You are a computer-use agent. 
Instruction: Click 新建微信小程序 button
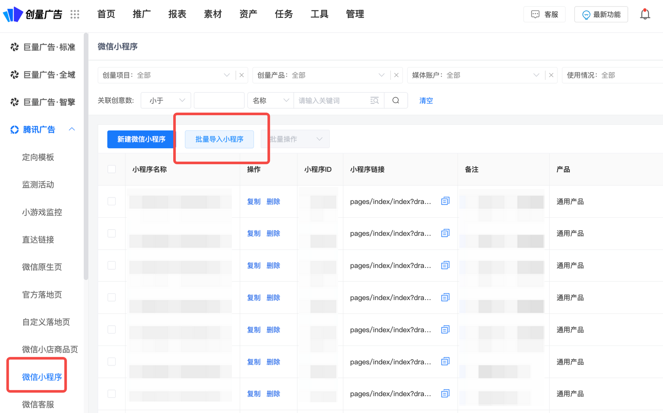point(141,139)
